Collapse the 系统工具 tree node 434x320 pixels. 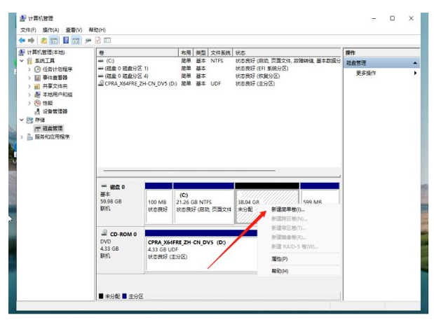pyautogui.click(x=22, y=61)
